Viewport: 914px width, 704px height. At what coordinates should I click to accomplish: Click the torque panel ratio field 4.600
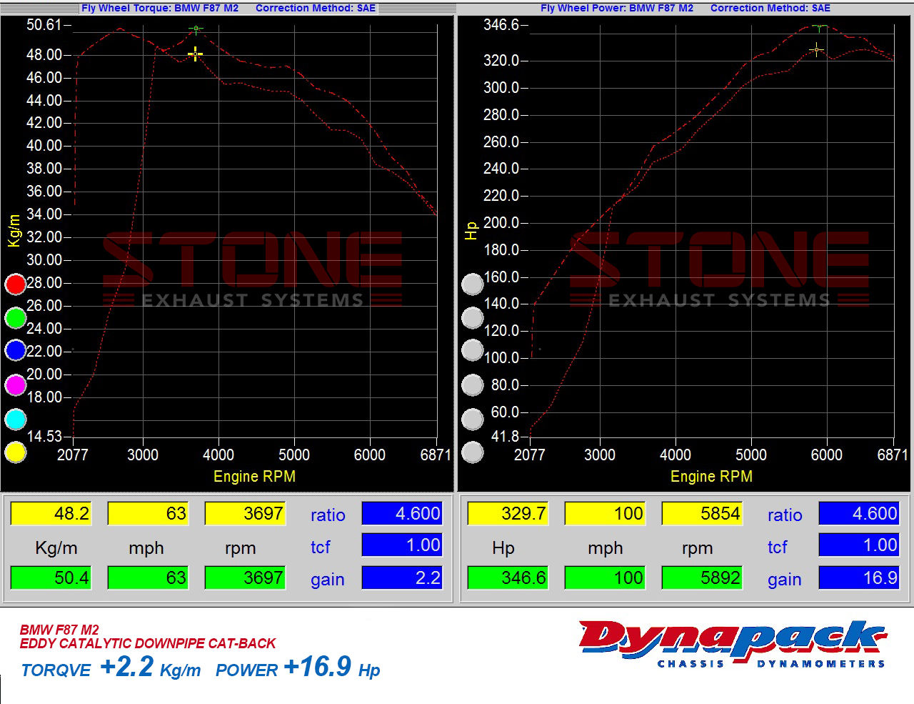click(x=402, y=513)
